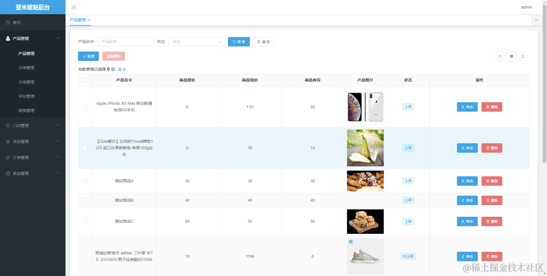This screenshot has width=547, height=276.
Task: Click the circular search toggle icon
Action: point(523,56)
